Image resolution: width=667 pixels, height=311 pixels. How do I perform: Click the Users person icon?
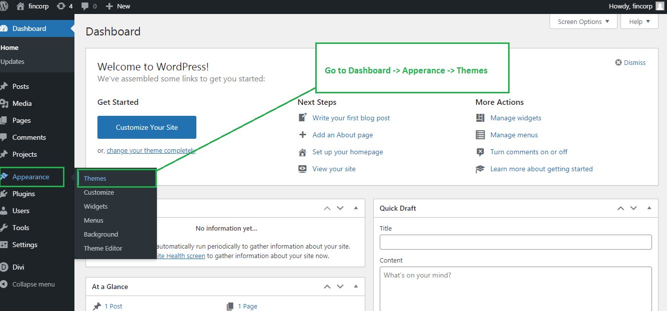click(x=4, y=211)
